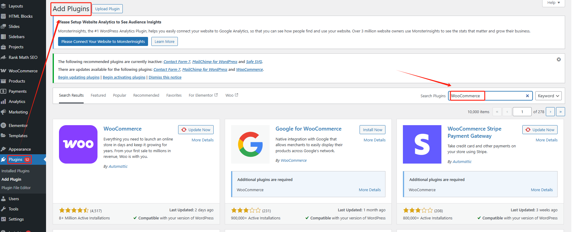Jump to the last results page
The width and height of the screenshot is (572, 232).
tap(560, 112)
